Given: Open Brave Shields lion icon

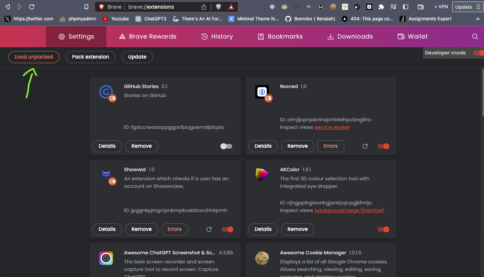Looking at the screenshot, I should (219, 7).
